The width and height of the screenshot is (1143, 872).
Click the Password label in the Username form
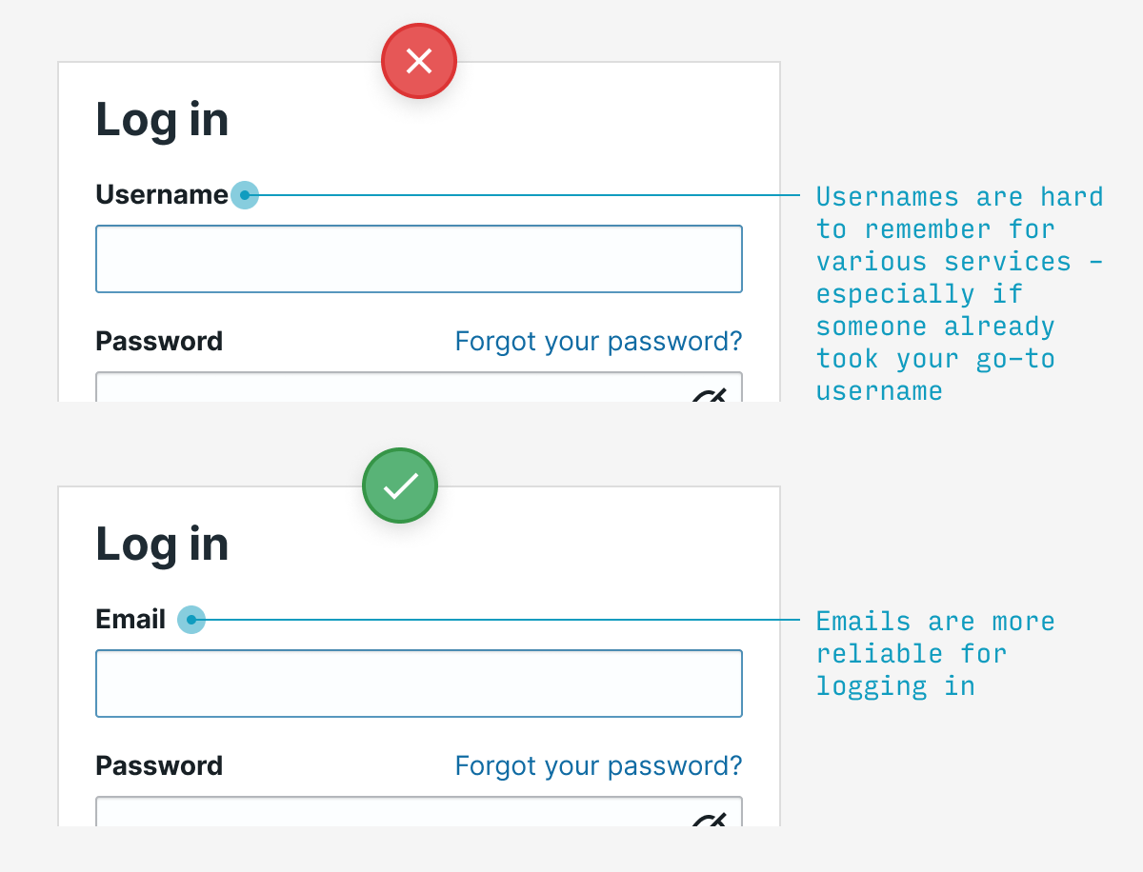pos(159,342)
